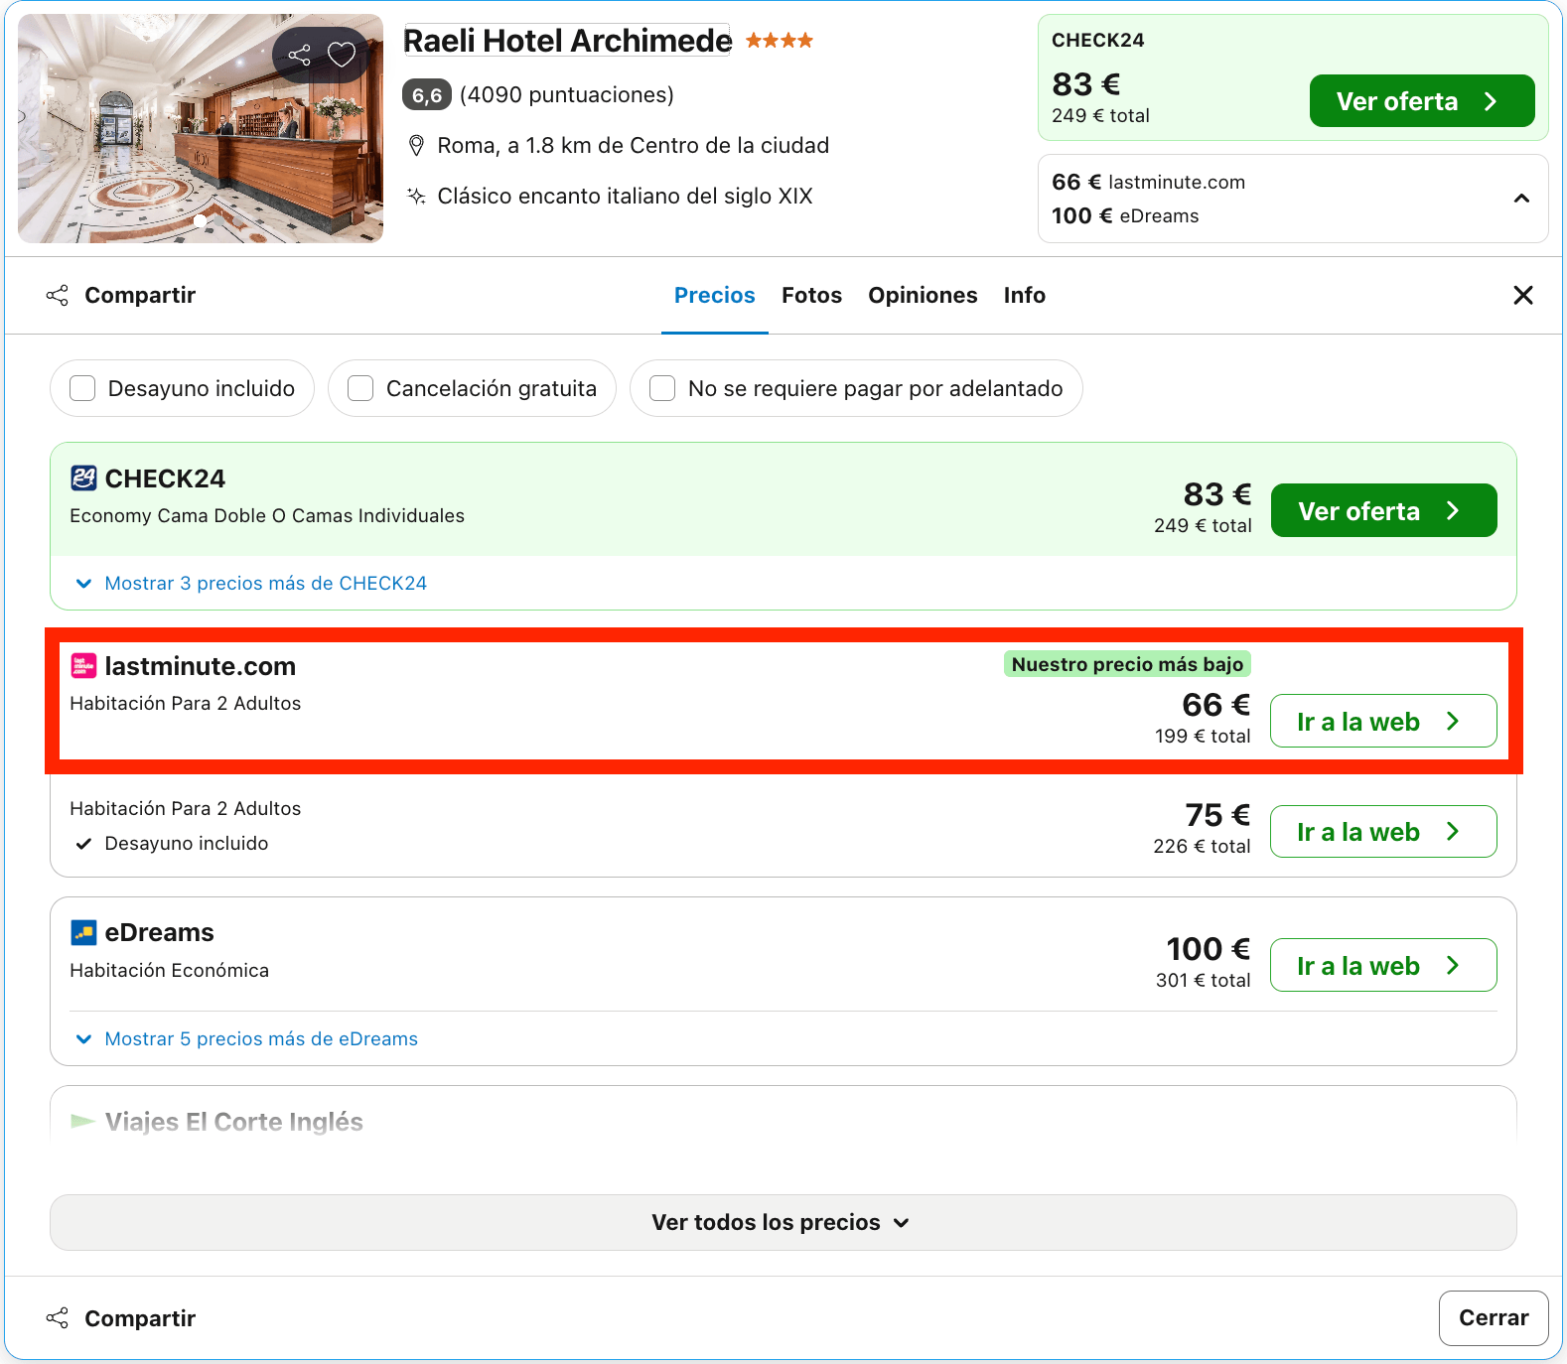Expand Ver todos los precios
Screen dimensions: 1567x1364
coord(783,1222)
